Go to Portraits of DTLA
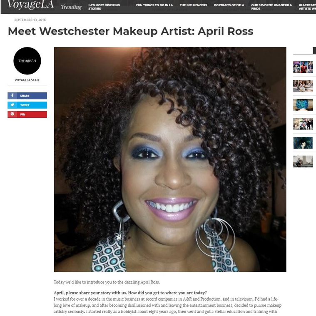The width and height of the screenshot is (316, 316). coord(229,5)
